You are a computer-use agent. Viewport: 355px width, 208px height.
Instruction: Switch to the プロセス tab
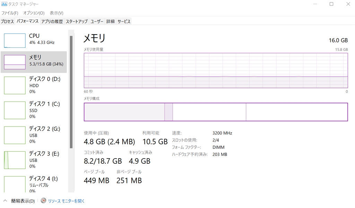7,21
